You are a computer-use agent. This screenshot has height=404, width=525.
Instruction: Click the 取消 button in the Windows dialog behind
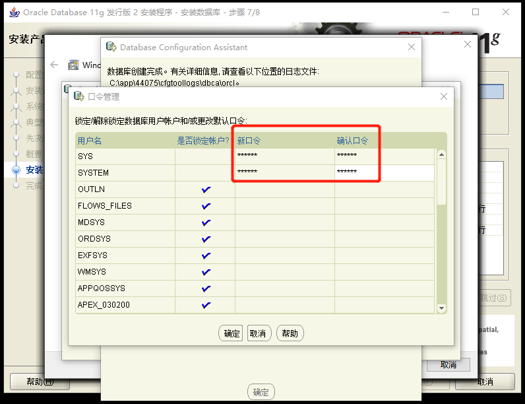coord(448,364)
